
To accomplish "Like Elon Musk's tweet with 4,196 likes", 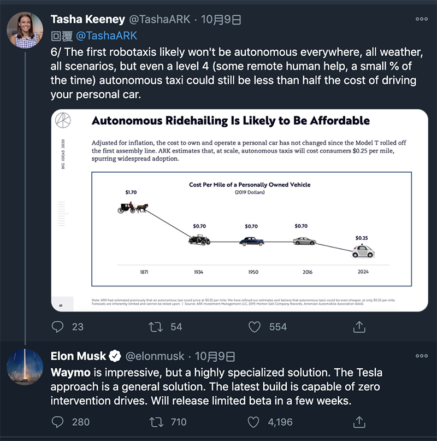I will (253, 422).
